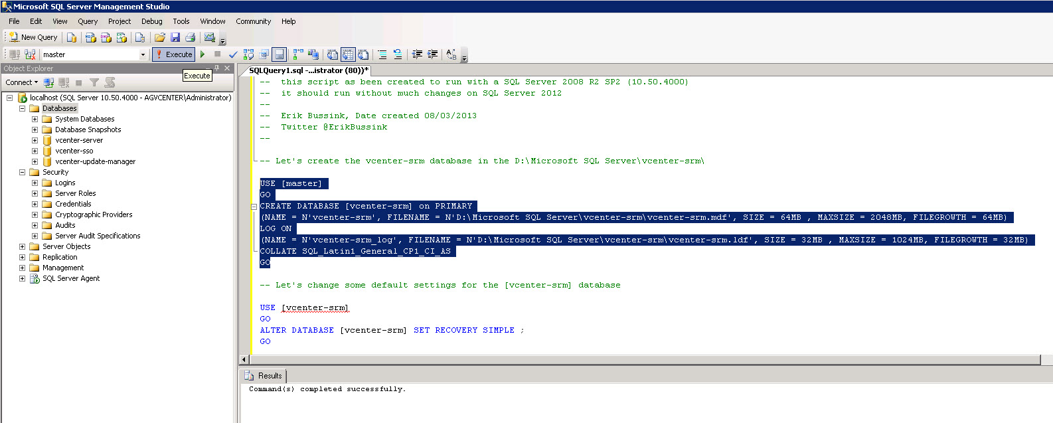Open a SQL Server Compact Query
The image size is (1053, 423).
tap(140, 37)
